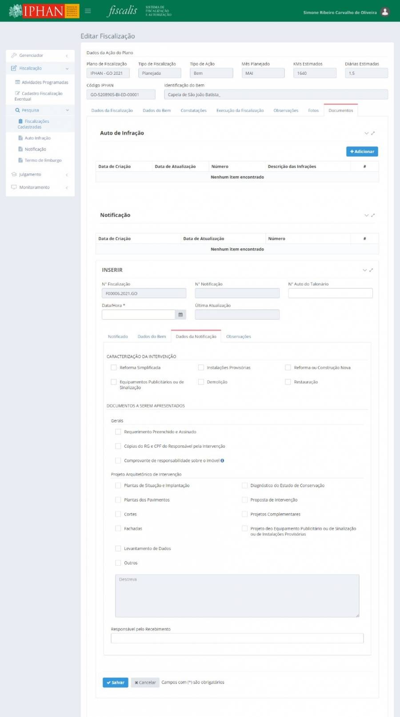Enable the Demolição checkbox

[x=201, y=382]
